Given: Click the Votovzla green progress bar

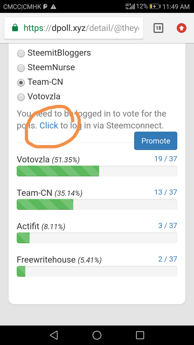Looking at the screenshot, I should tap(58, 171).
